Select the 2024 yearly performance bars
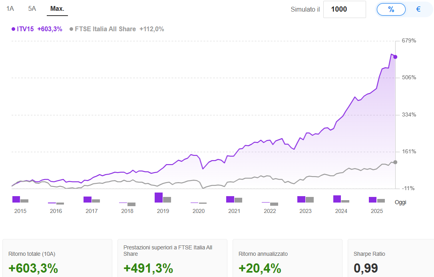 341,199
